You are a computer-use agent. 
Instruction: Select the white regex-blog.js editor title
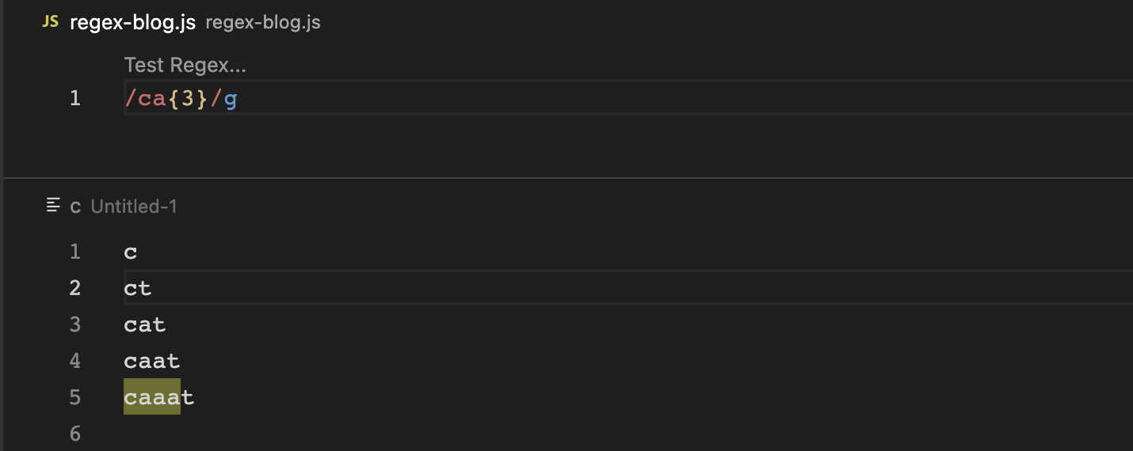coord(132,22)
